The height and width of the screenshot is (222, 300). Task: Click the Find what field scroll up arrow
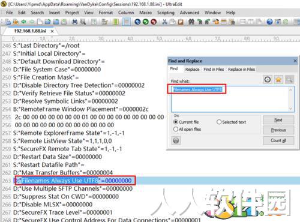(291, 90)
